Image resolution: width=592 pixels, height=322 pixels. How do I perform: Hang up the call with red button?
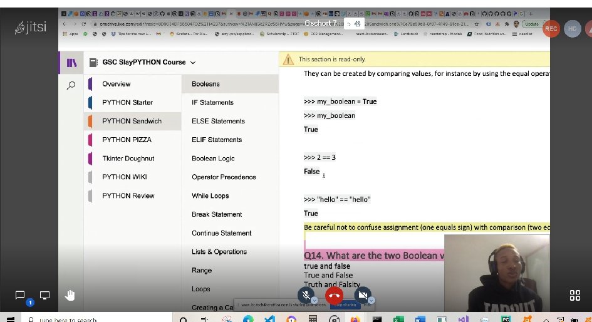[334, 295]
